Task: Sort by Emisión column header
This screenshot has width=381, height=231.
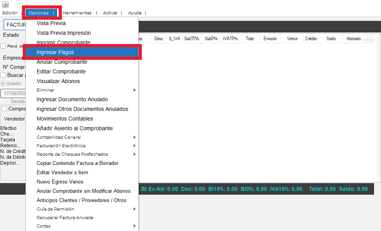Action: pyautogui.click(x=270, y=39)
